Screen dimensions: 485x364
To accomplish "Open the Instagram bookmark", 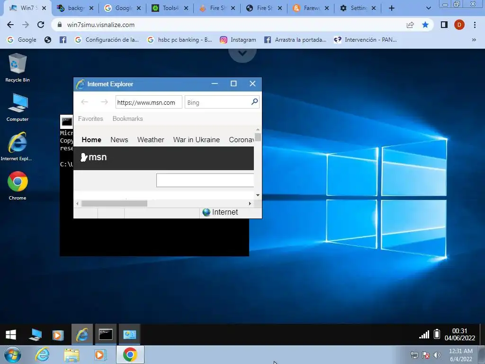I will 238,40.
